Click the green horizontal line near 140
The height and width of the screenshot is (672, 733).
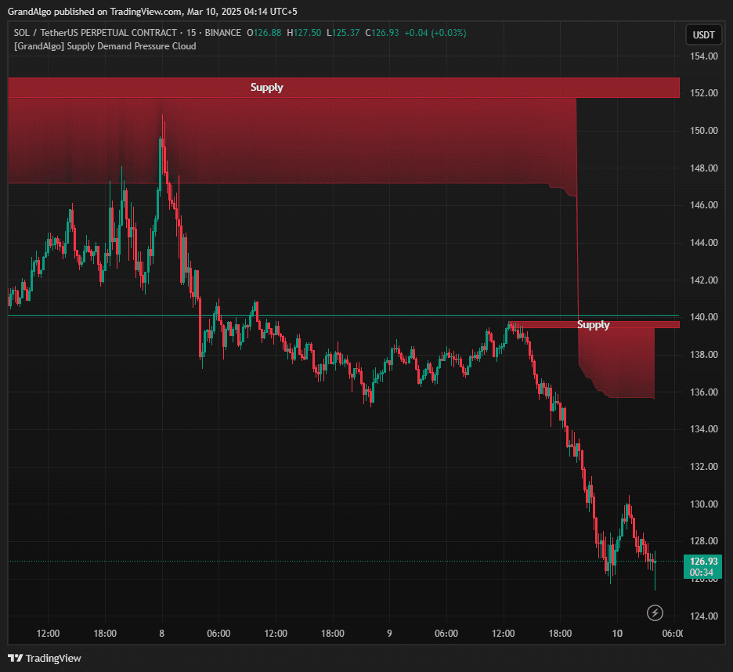click(313, 316)
